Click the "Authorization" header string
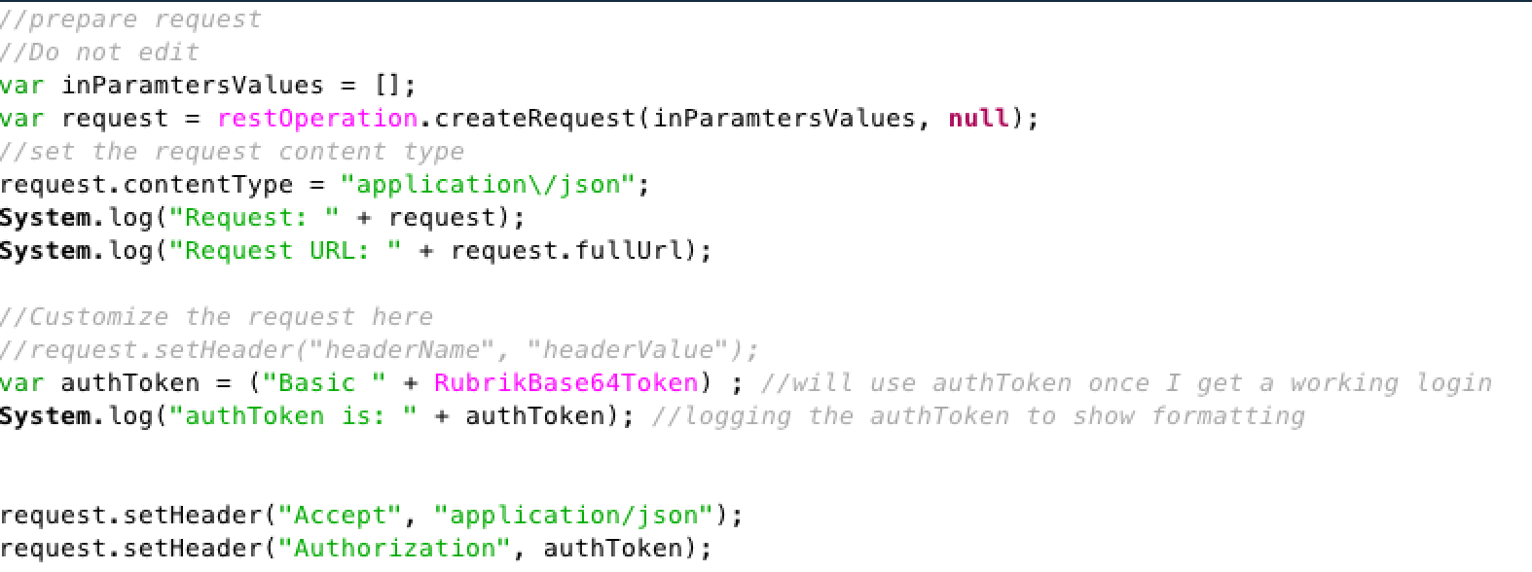Screen dimensions: 1532x572 (x=394, y=549)
